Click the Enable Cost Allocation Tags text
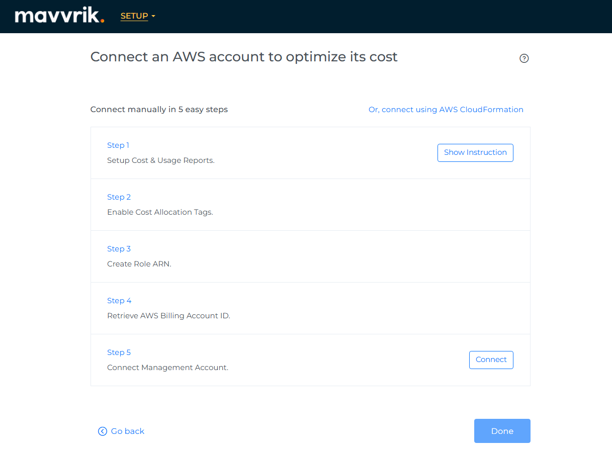This screenshot has height=449, width=612. tap(160, 212)
